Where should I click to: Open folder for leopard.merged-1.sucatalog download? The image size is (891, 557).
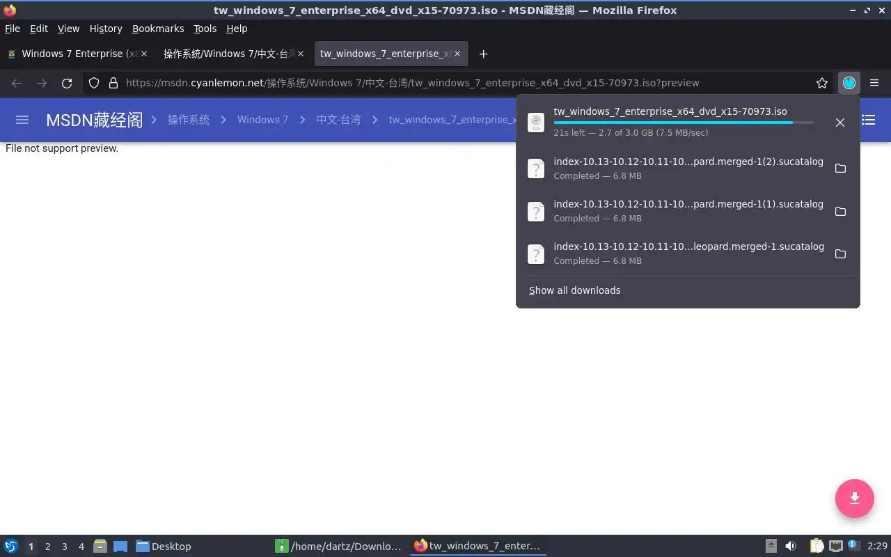pyautogui.click(x=840, y=254)
